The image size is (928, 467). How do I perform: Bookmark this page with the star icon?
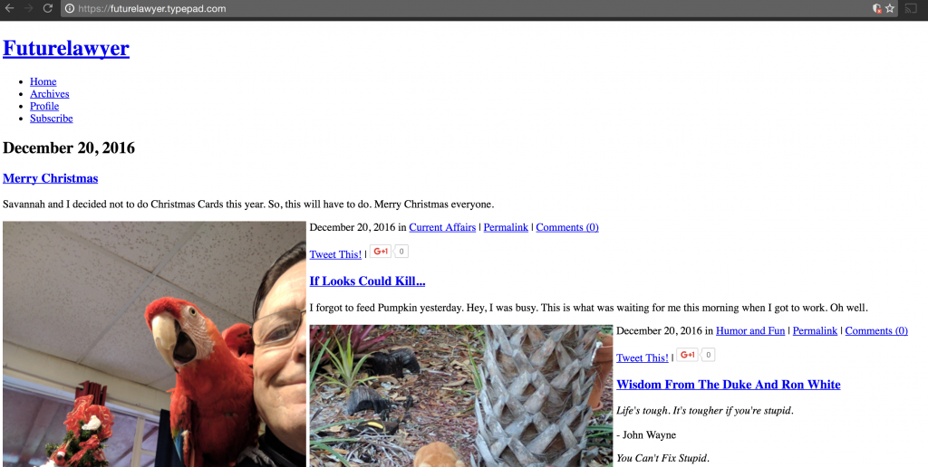pyautogui.click(x=890, y=9)
